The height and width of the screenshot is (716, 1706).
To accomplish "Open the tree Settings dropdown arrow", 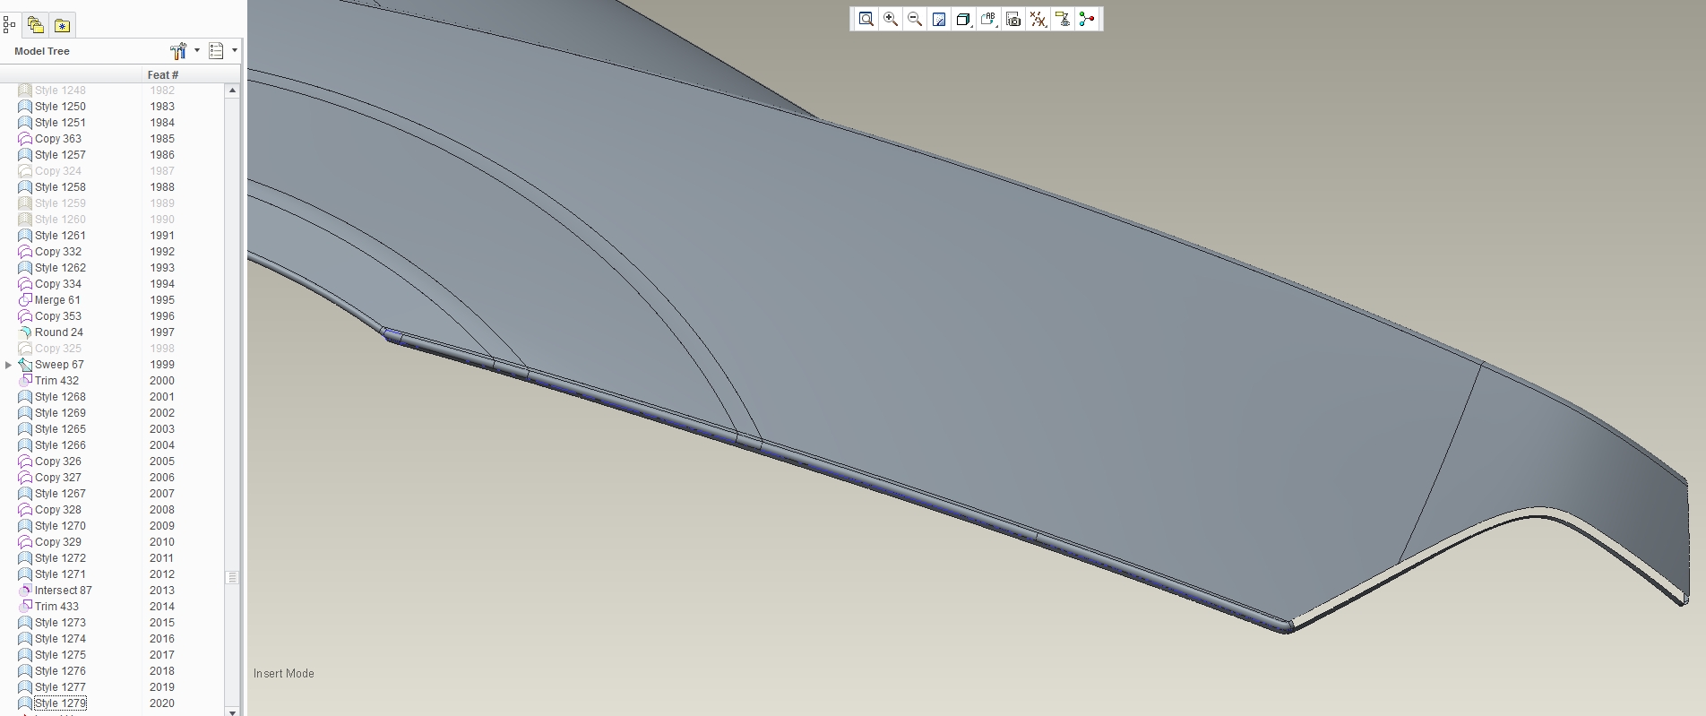I will tap(197, 50).
